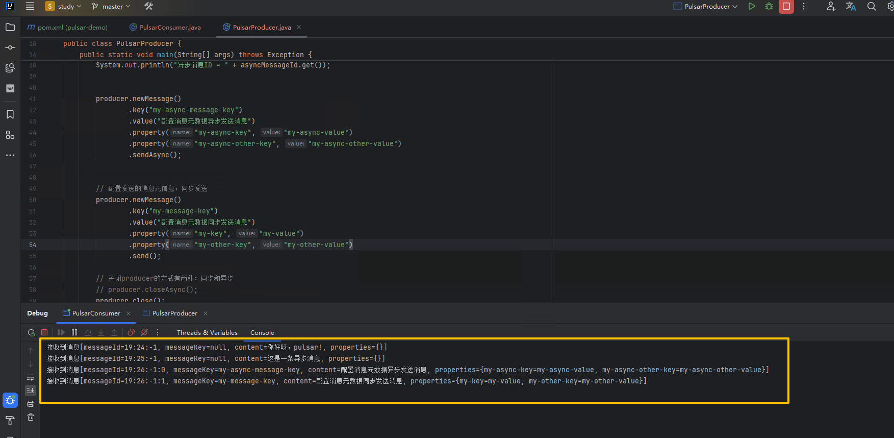Screen dimensions: 894x438
Task: Pause the program in the debug toolbar
Action: coord(74,332)
